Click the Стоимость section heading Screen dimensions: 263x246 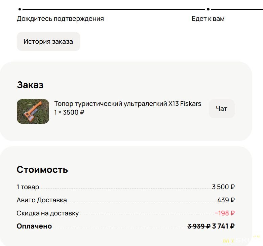[x=42, y=170]
